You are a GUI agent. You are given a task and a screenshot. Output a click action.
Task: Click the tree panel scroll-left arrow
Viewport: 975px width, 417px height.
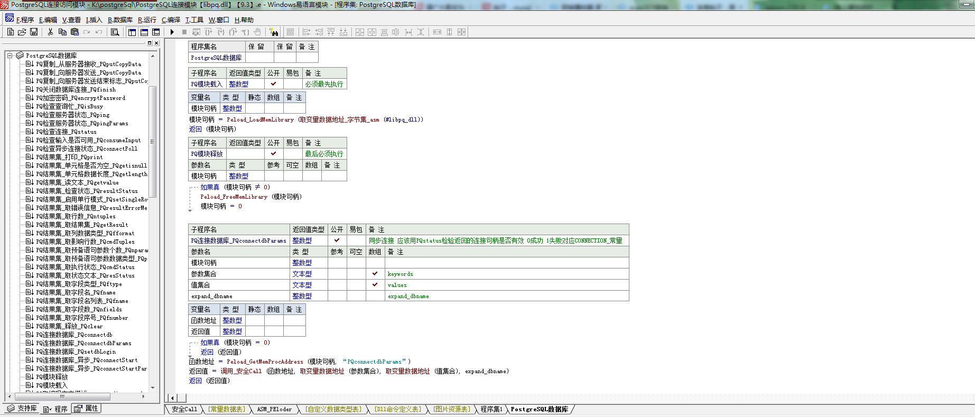(9, 396)
